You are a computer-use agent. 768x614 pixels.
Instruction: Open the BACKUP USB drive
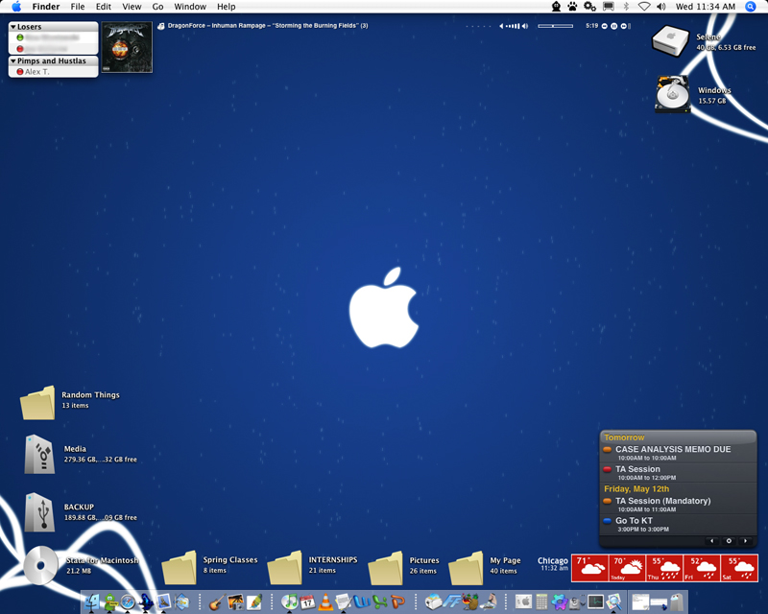39,512
